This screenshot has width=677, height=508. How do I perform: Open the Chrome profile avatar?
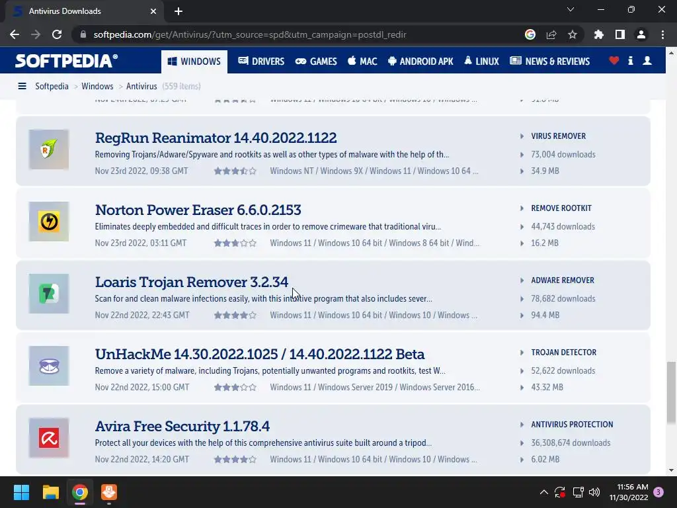tap(641, 34)
